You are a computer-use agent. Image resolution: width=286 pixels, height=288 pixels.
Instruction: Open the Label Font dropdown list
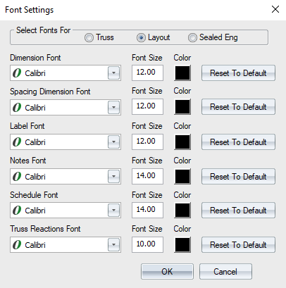pyautogui.click(x=113, y=142)
